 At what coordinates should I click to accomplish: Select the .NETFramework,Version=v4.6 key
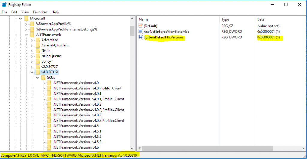pyautogui.click(x=76, y=147)
